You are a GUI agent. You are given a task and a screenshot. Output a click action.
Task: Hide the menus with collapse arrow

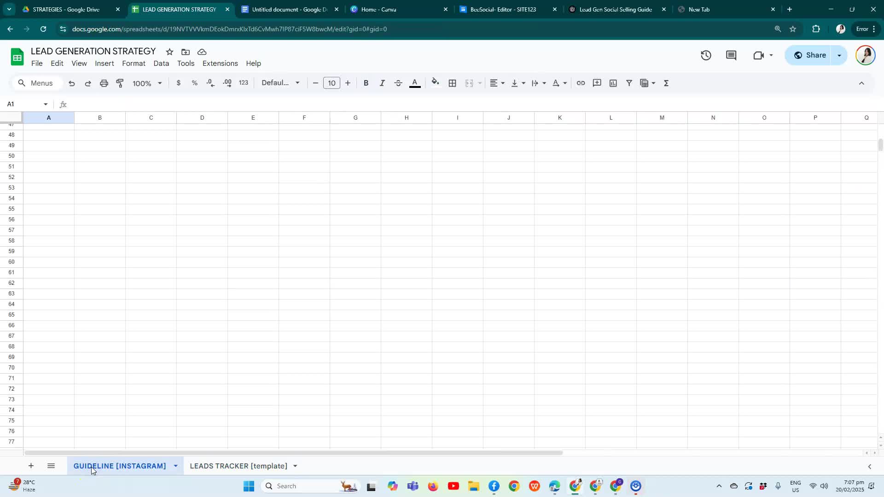point(862,83)
